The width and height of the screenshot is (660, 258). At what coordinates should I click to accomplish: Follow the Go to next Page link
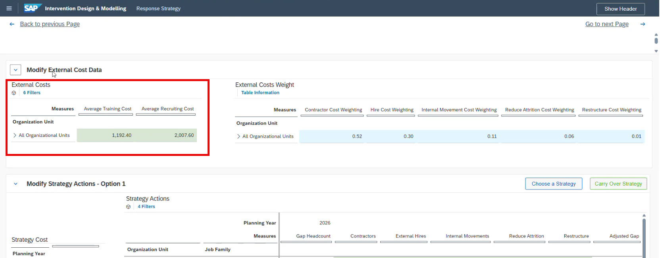606,24
